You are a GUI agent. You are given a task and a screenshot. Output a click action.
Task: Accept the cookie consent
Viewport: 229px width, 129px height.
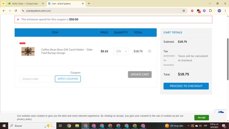coord(201,118)
